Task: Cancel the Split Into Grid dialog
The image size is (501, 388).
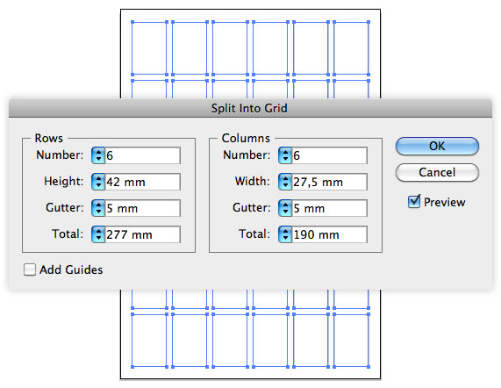Action: pyautogui.click(x=437, y=173)
